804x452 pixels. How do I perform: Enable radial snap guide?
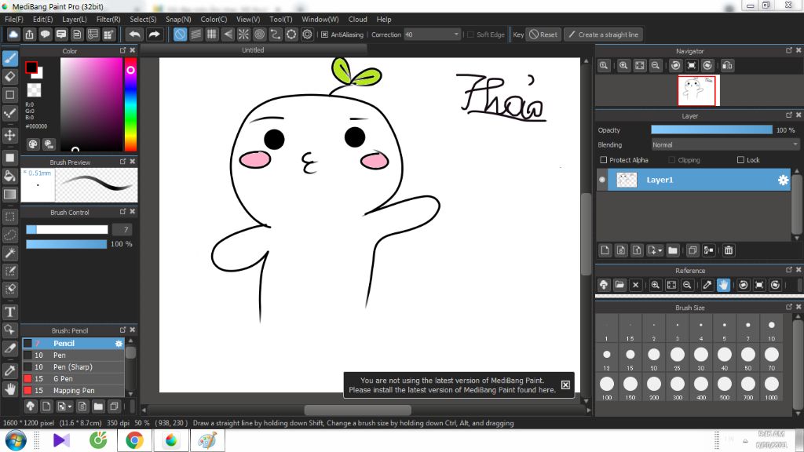[243, 35]
